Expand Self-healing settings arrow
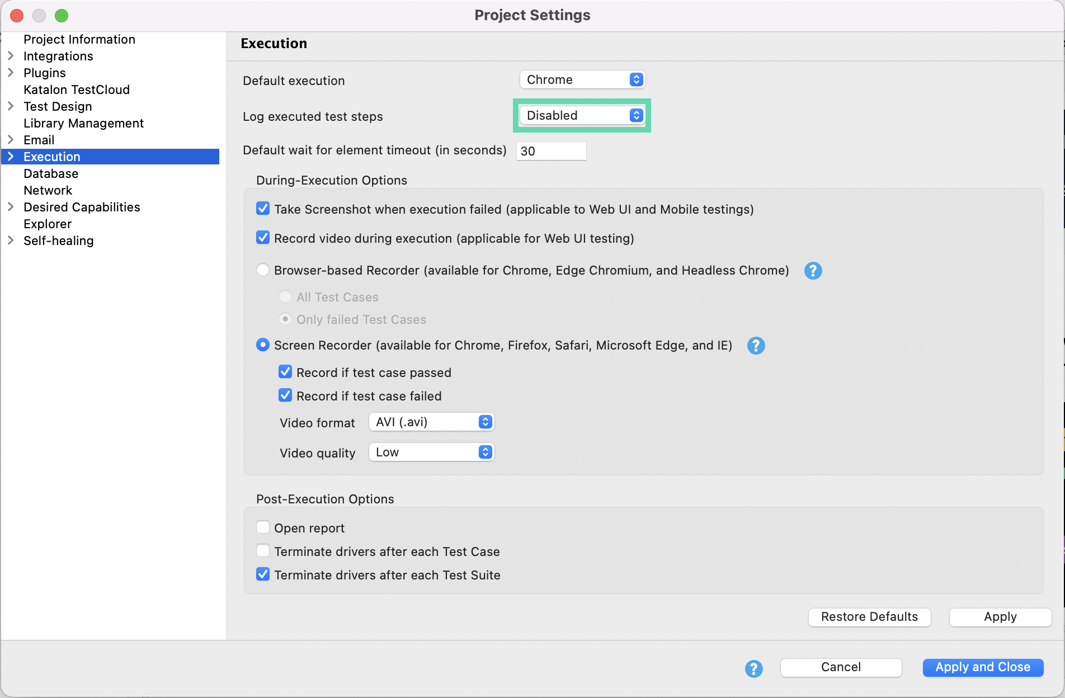 click(x=11, y=240)
